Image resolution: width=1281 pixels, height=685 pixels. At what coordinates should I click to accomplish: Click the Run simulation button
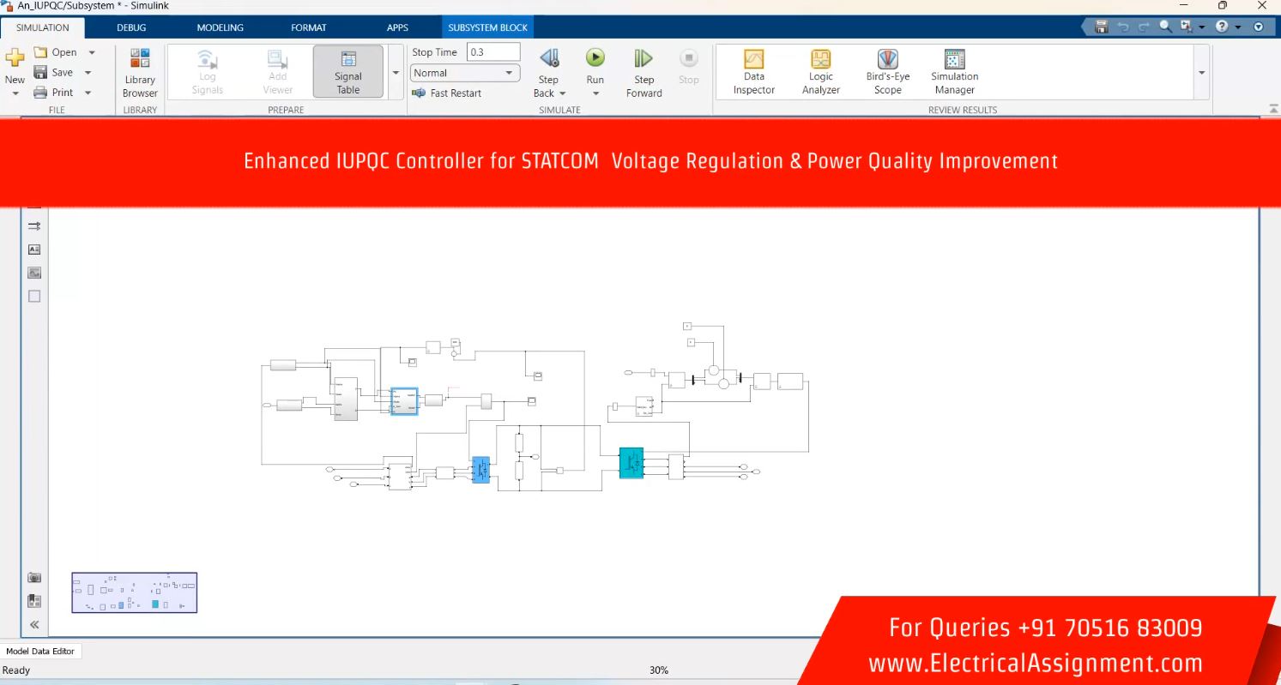point(595,58)
